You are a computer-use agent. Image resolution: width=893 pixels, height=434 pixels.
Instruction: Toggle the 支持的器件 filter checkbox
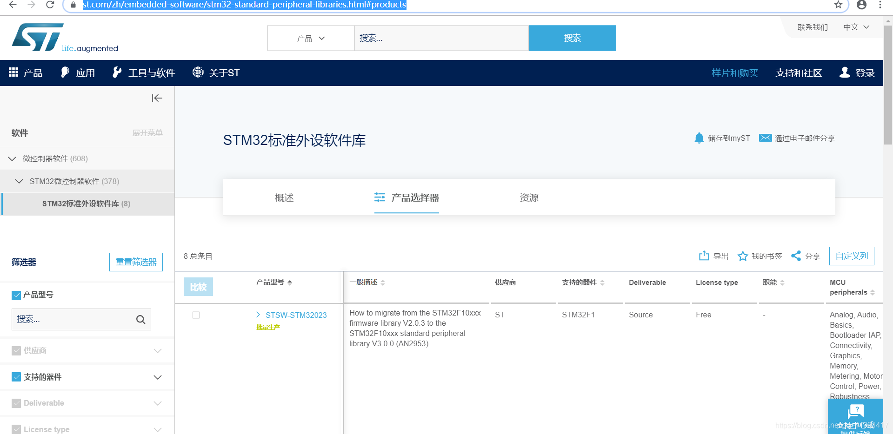(16, 377)
